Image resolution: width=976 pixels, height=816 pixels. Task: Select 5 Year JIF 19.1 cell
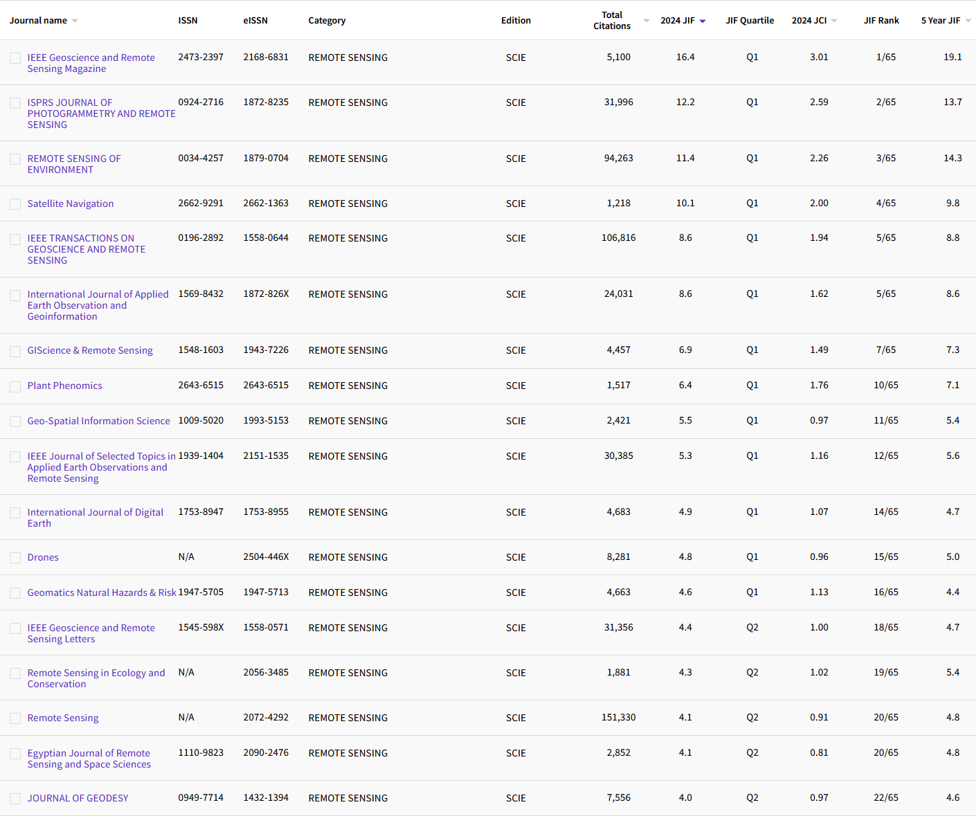[953, 57]
